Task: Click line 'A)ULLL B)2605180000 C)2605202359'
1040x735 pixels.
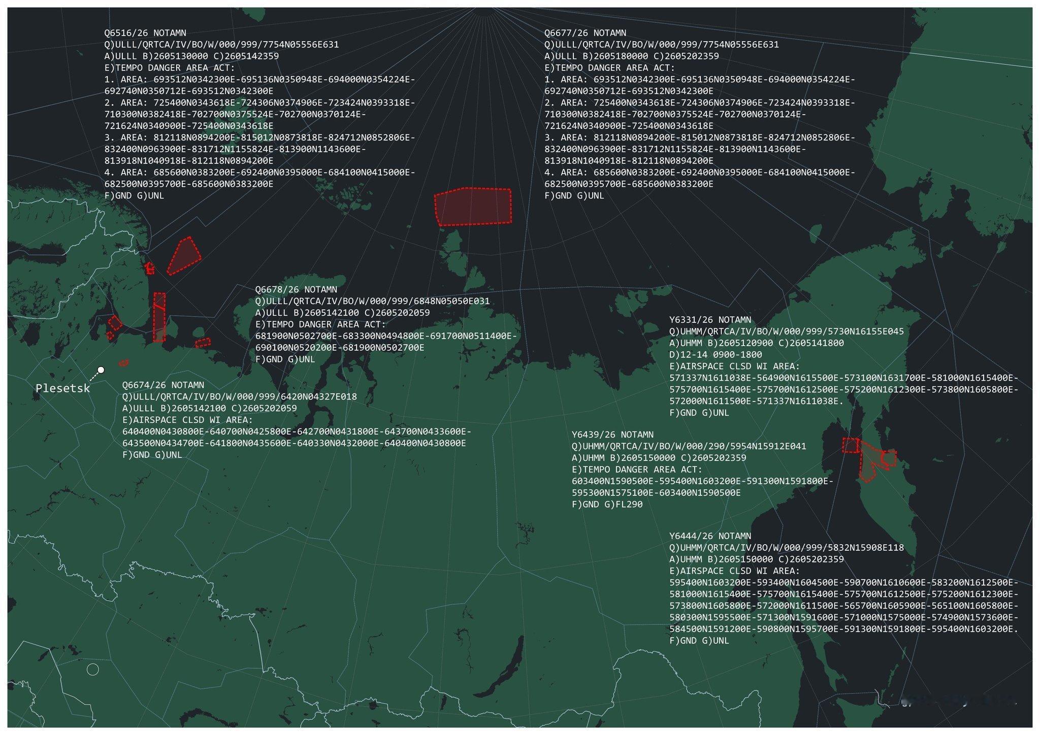Action: [x=632, y=56]
